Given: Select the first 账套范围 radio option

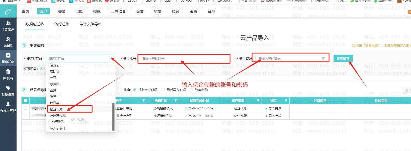Looking at the screenshot, I should coord(41,68).
